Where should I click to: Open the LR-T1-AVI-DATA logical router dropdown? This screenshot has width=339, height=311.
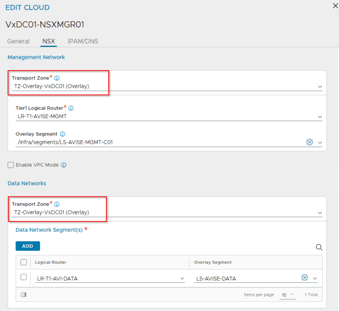110,279
